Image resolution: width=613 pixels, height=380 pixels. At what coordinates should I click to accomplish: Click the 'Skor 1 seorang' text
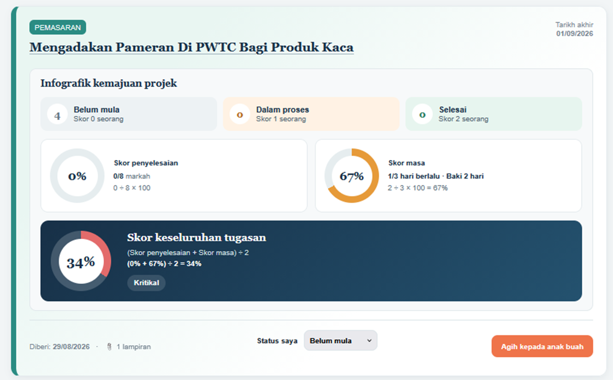(281, 119)
